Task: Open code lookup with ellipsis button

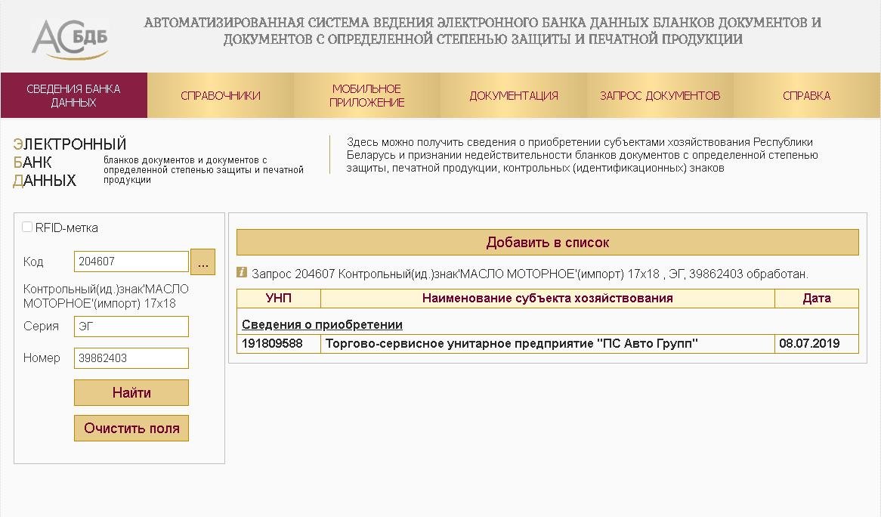Action: [x=202, y=262]
